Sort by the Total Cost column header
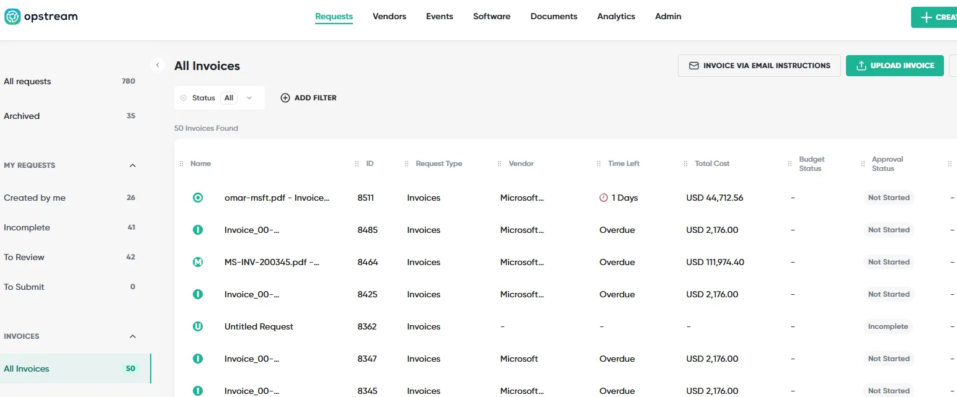The width and height of the screenshot is (957, 397). tap(712, 164)
